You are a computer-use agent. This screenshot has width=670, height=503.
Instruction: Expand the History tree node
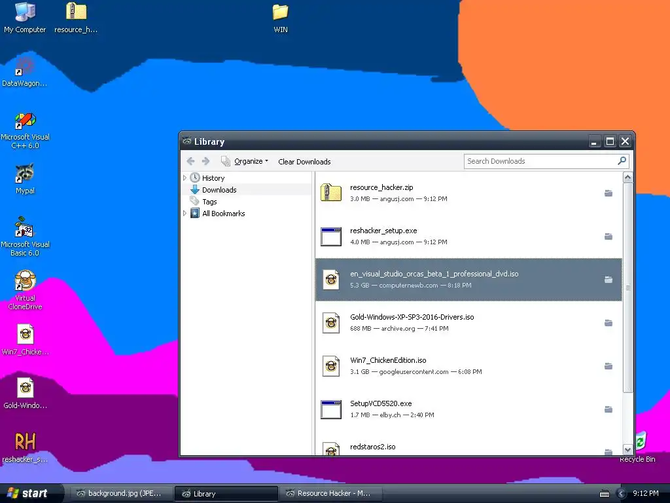click(185, 177)
